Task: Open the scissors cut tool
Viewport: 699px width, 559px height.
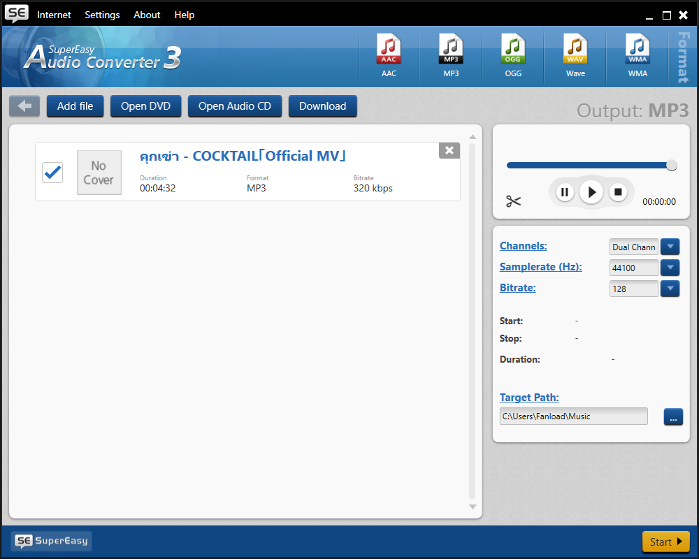Action: (513, 201)
